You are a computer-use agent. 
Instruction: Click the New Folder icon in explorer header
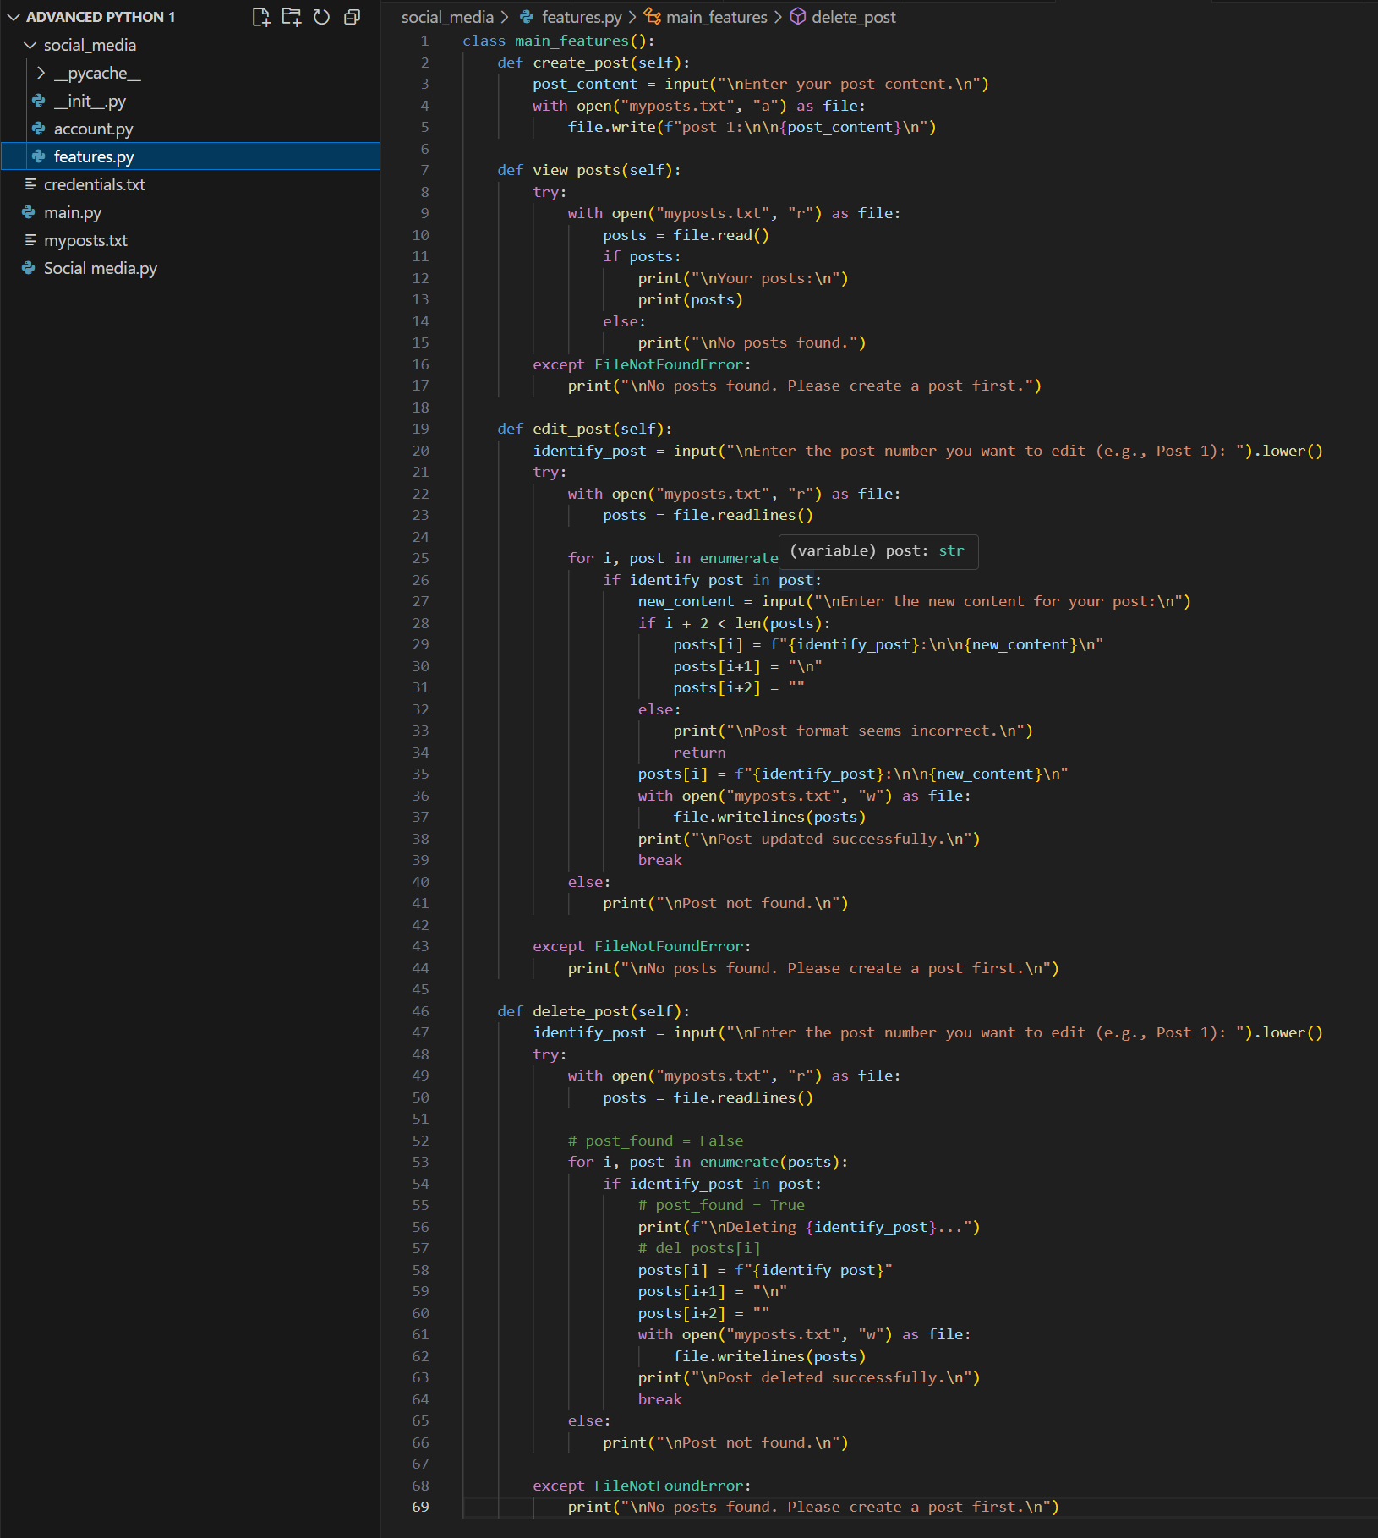click(x=292, y=17)
